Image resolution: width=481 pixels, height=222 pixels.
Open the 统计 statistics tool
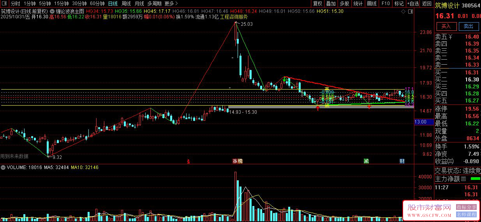[x=358, y=4]
